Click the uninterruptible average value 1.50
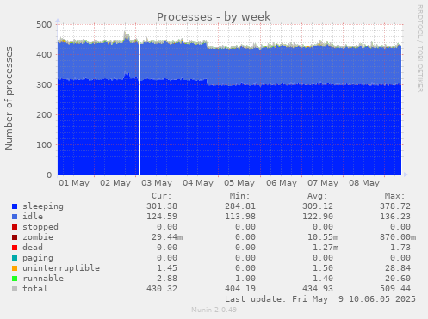This screenshot has width=428, height=319. [x=323, y=268]
